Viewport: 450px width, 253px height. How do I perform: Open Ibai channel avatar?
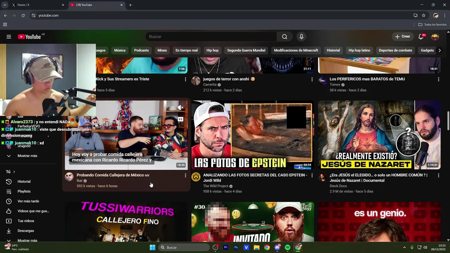[x=69, y=177]
